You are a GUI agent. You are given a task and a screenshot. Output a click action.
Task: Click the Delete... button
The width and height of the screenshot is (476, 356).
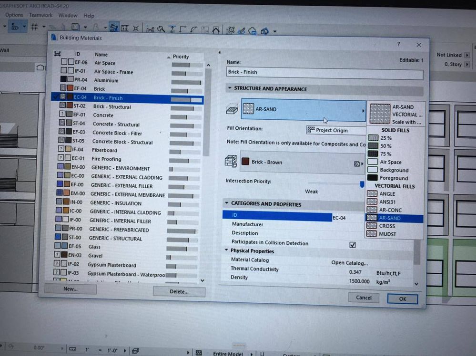click(179, 291)
